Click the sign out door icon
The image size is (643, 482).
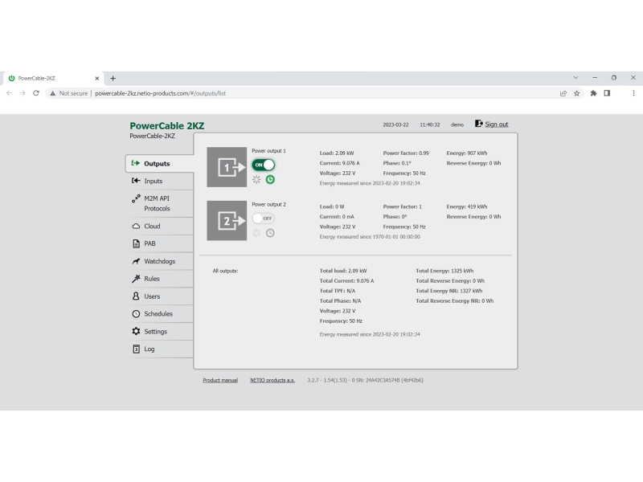478,124
